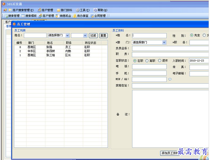The height and width of the screenshot is (160, 210).
Task: Open the 工具(T) menu
Action: pos(83,10)
